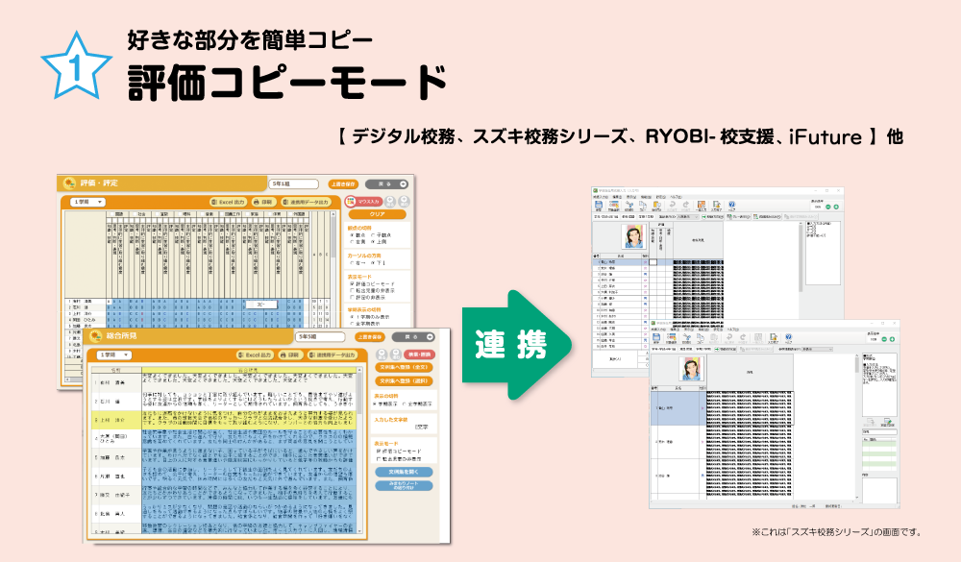Viewport: 961px width, 562px height.
Task: Click 上書き保存 in the 評価・評定 window
Action: coord(343,183)
